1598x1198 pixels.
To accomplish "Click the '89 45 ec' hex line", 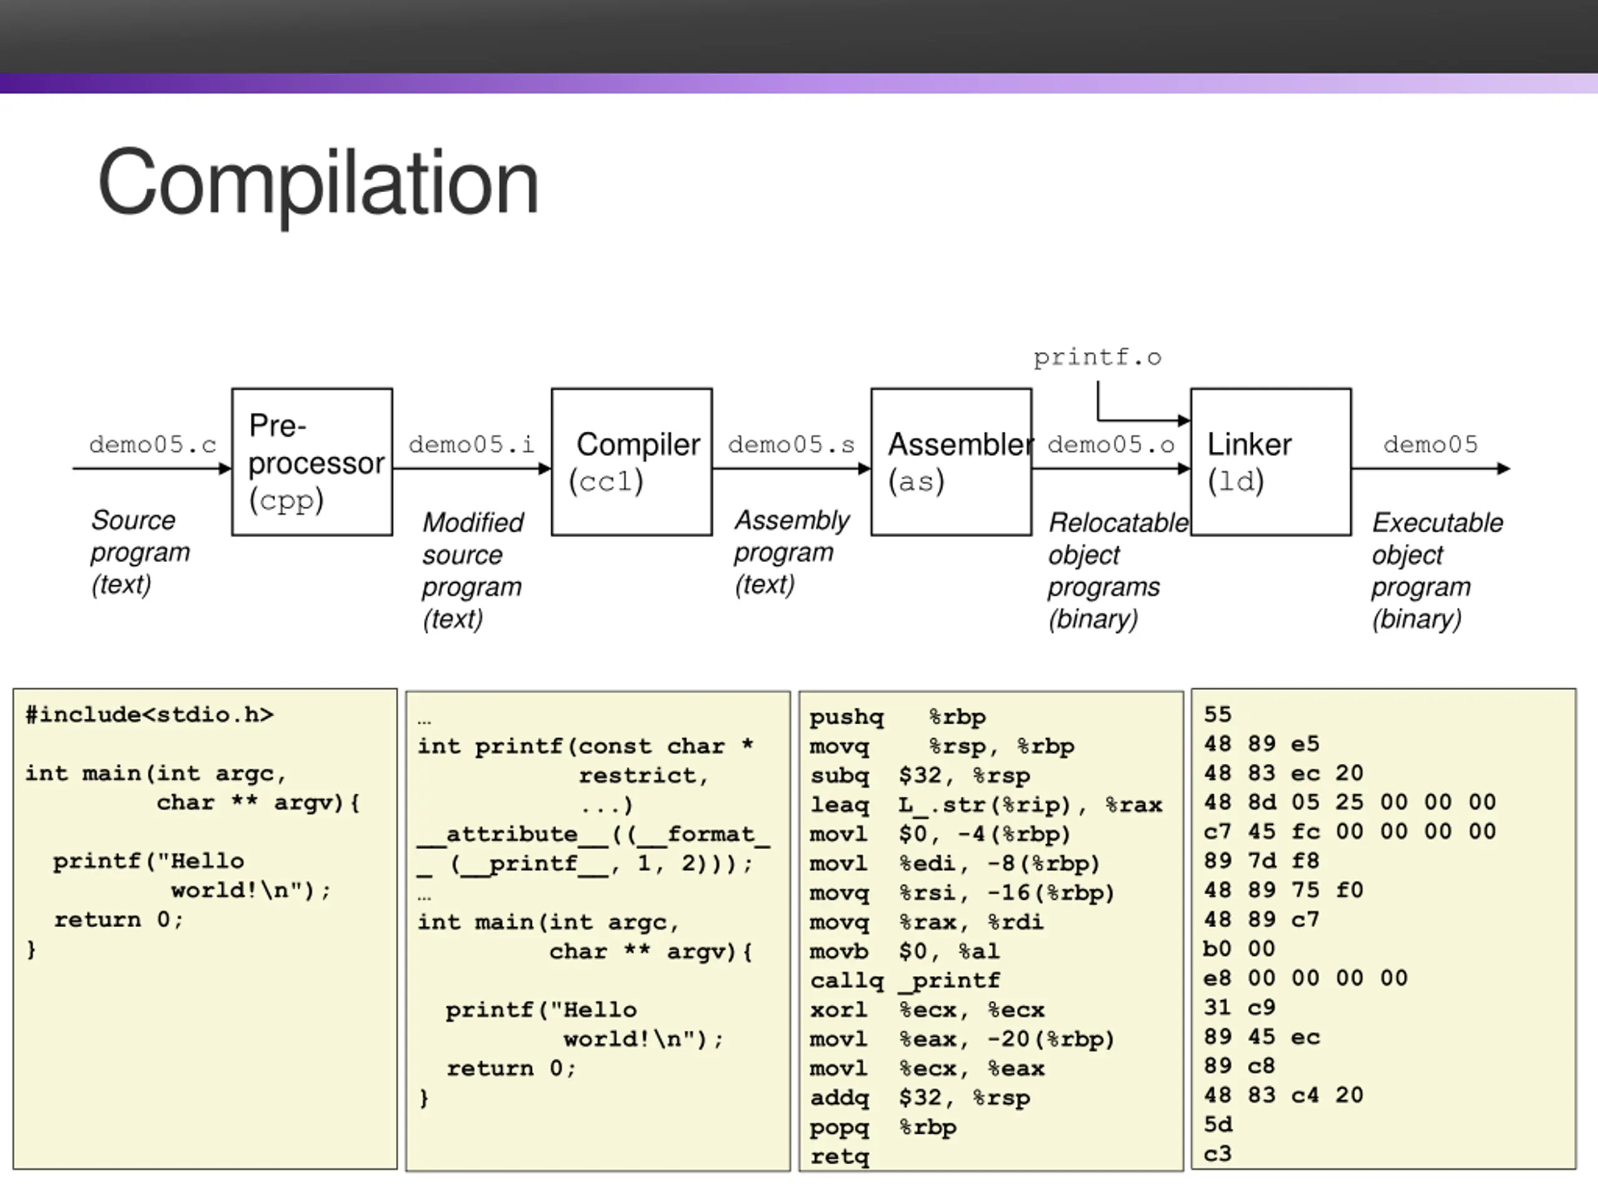I will [1262, 1038].
